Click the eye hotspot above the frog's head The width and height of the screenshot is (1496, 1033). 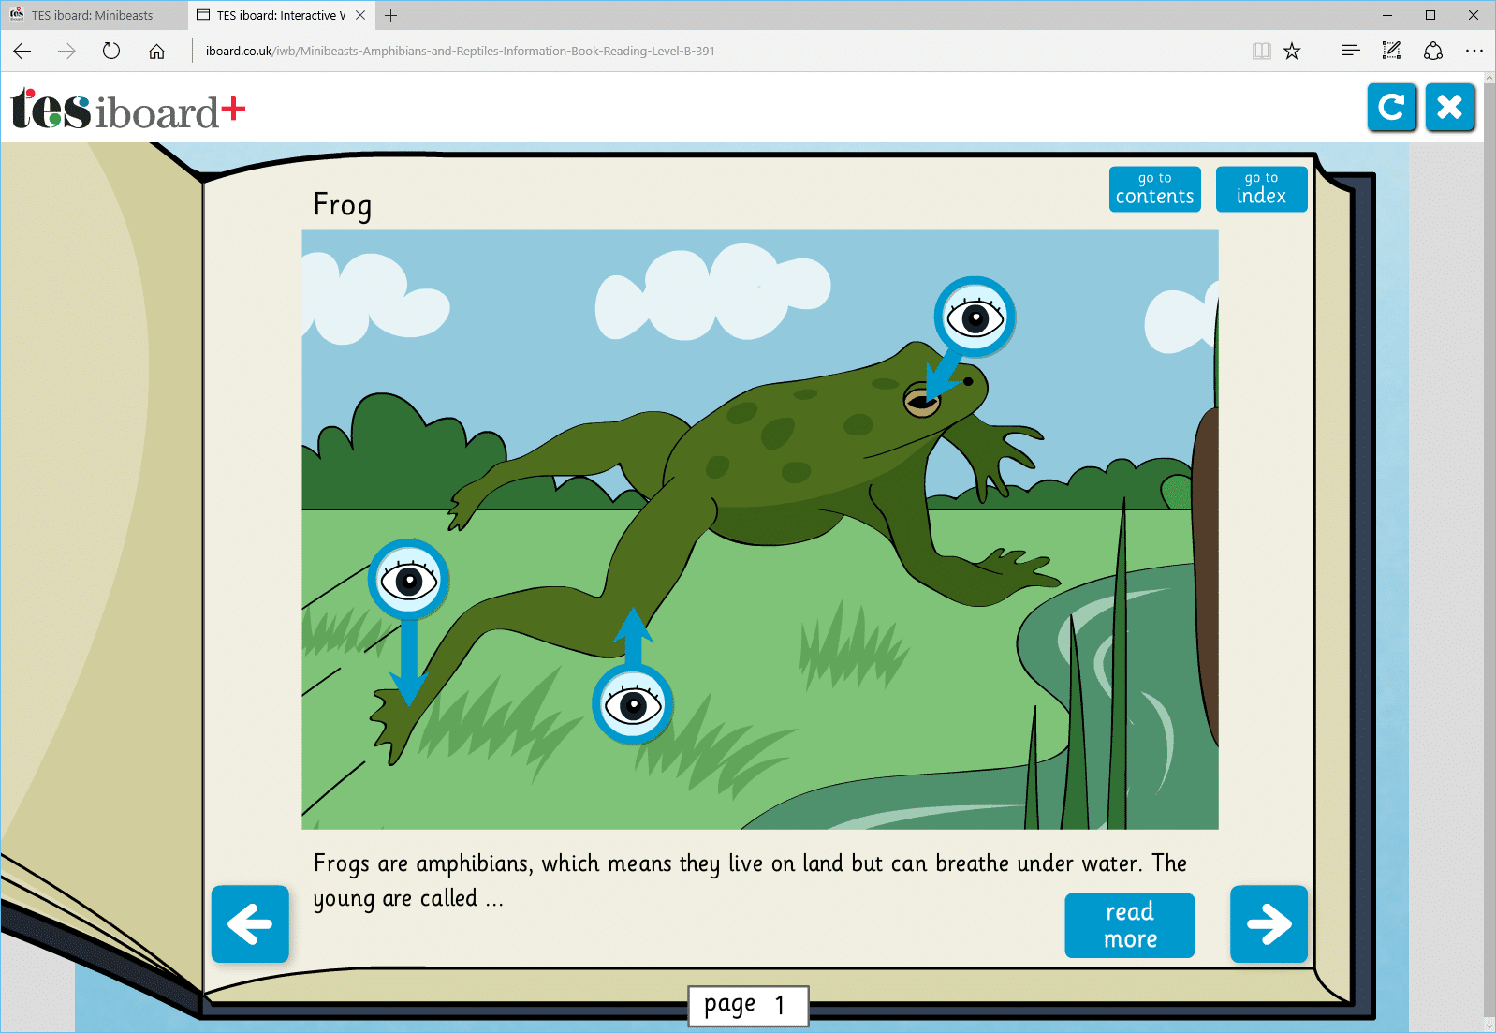pyautogui.click(x=975, y=317)
